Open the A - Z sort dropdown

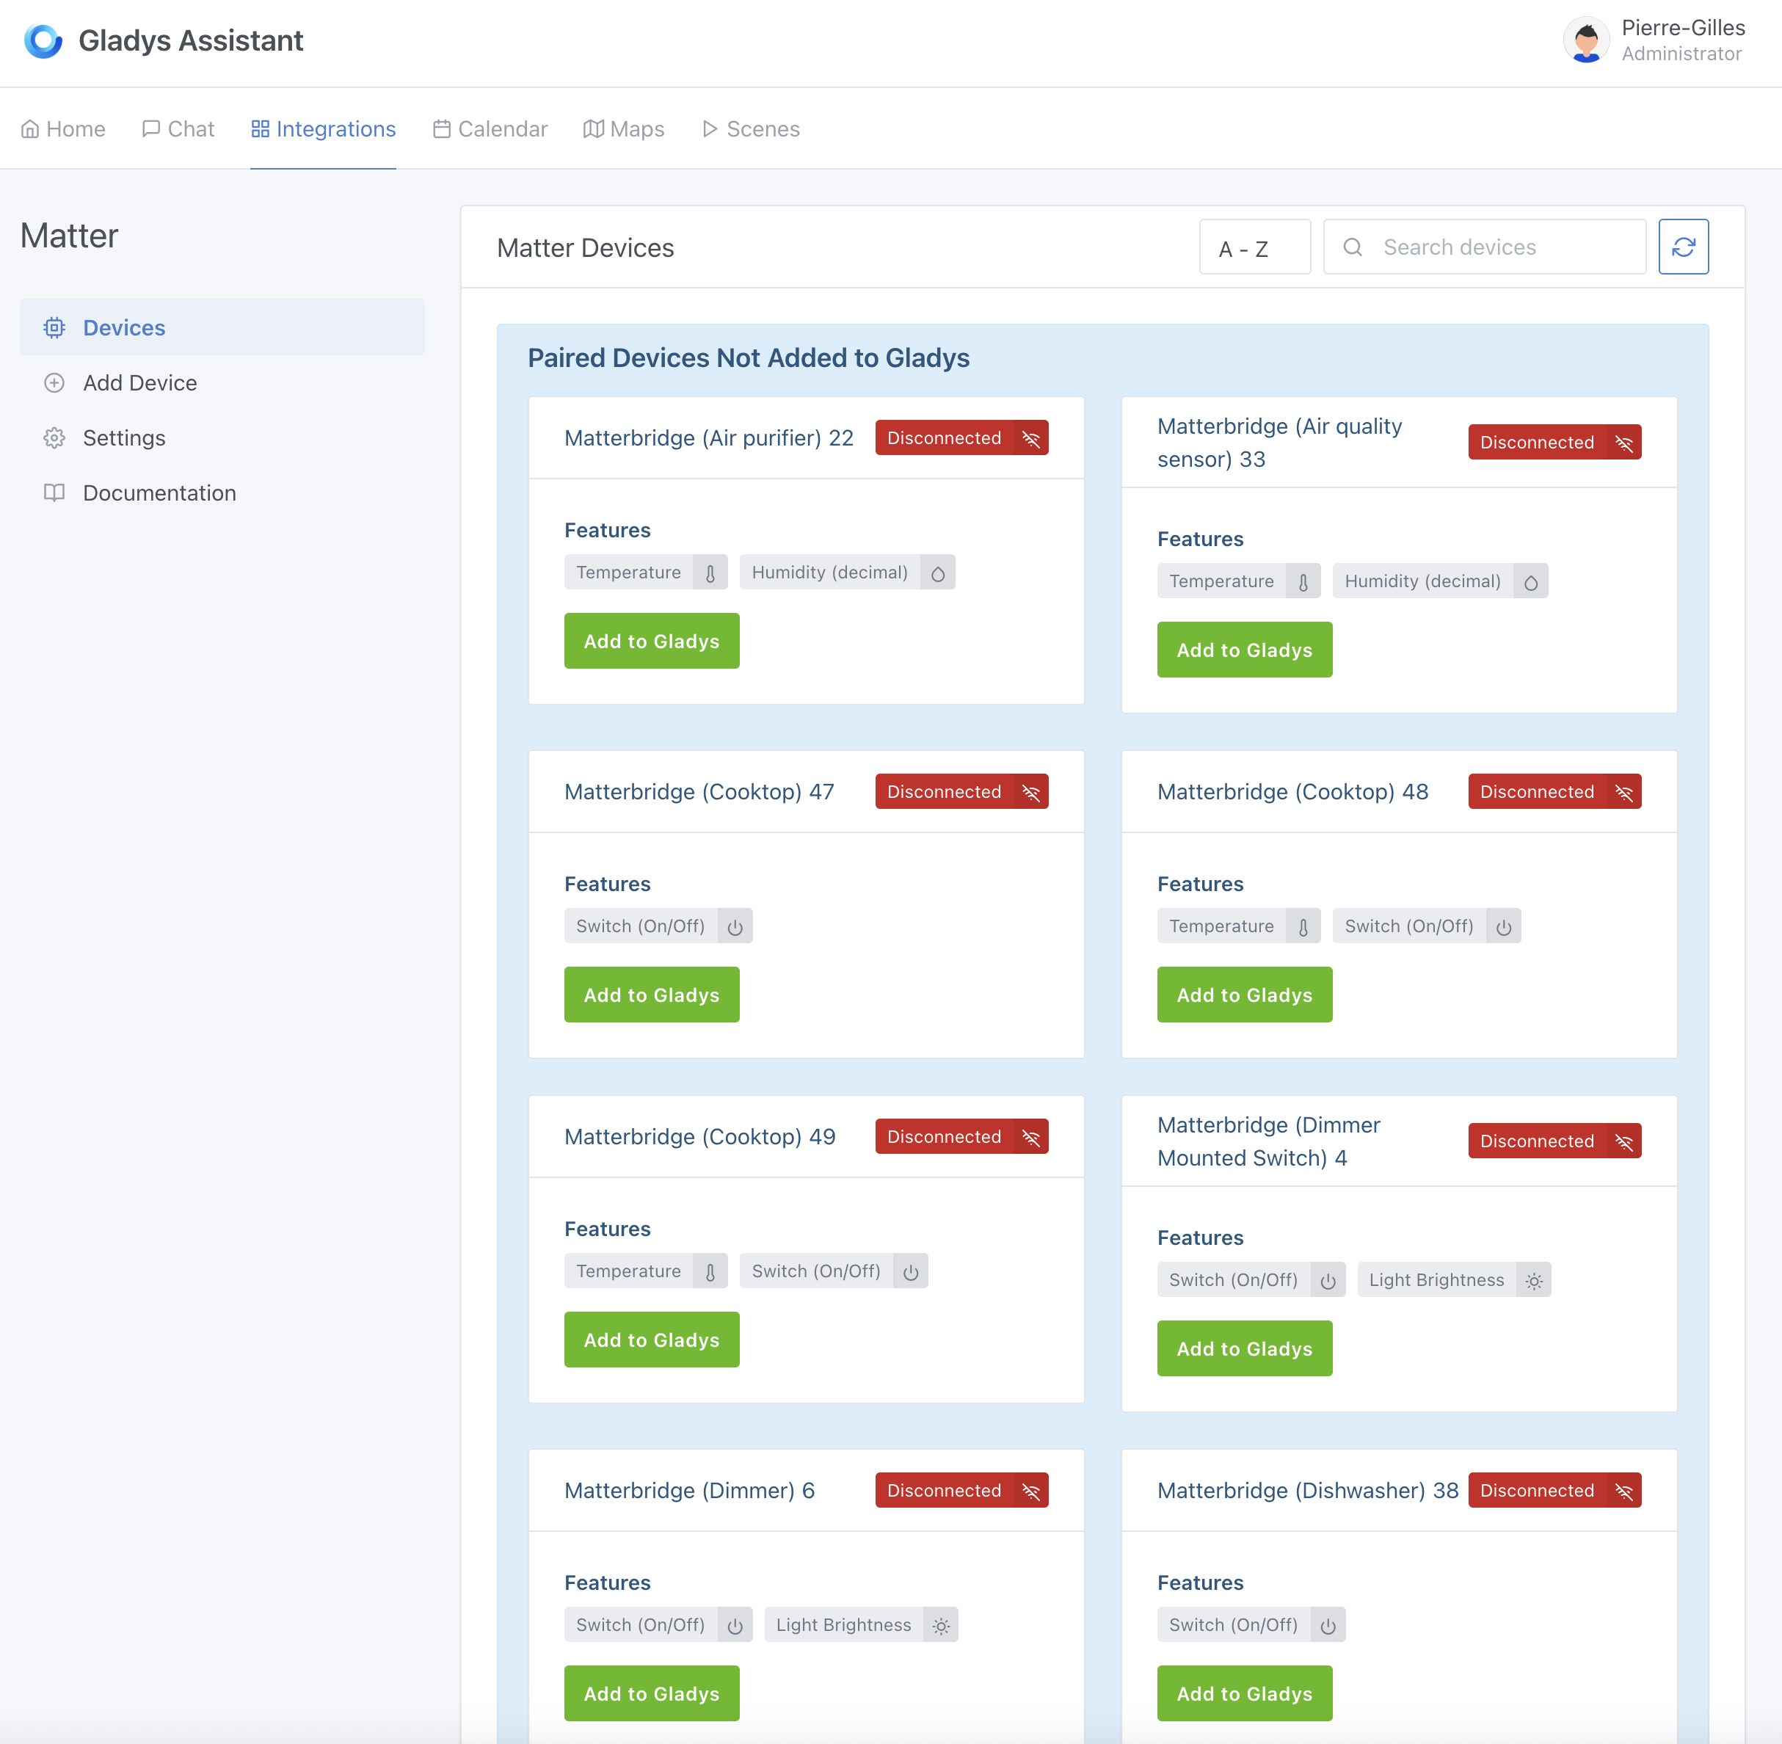(x=1254, y=247)
